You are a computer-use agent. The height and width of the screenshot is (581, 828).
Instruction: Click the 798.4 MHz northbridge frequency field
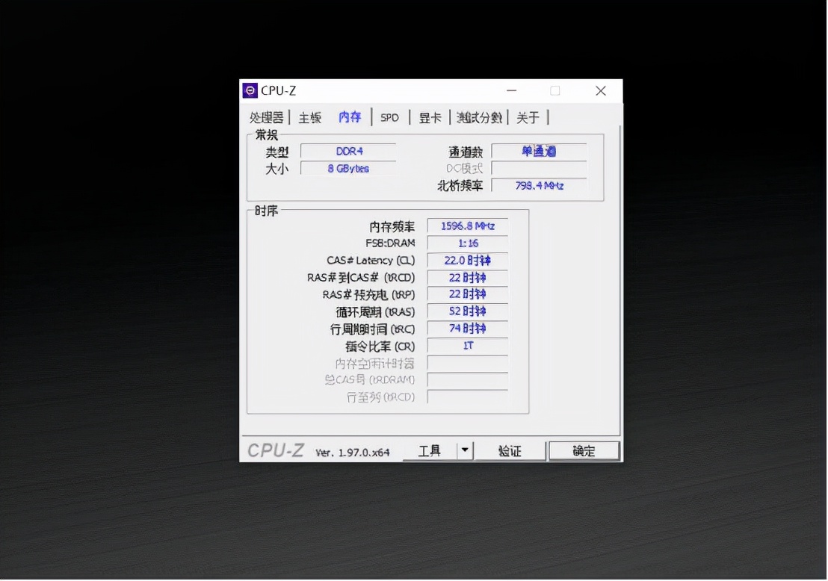[x=540, y=185]
